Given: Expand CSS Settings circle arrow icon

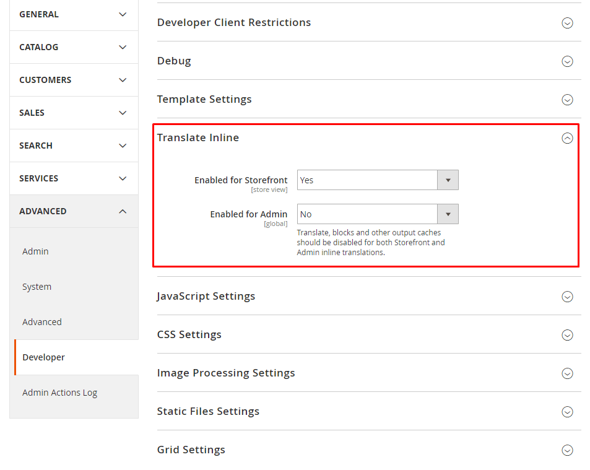Looking at the screenshot, I should [x=567, y=335].
